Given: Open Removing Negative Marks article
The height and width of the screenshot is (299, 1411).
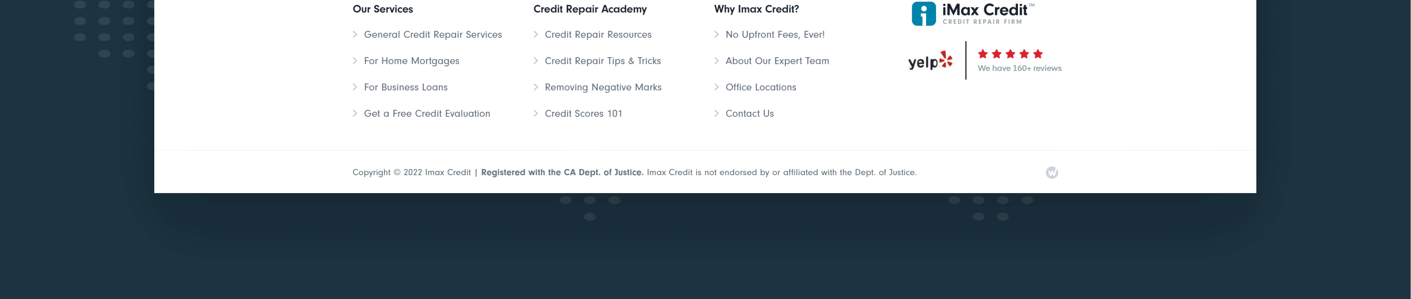Looking at the screenshot, I should (x=603, y=88).
